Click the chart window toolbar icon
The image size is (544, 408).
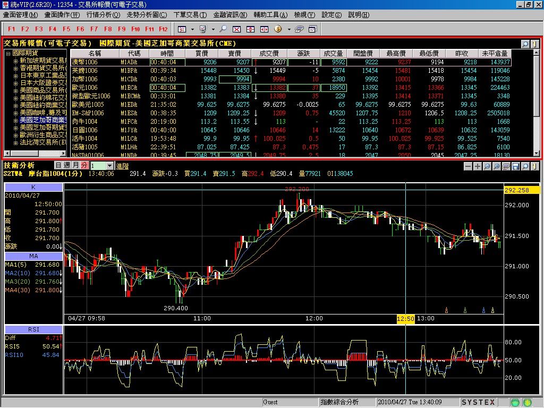pos(312,29)
